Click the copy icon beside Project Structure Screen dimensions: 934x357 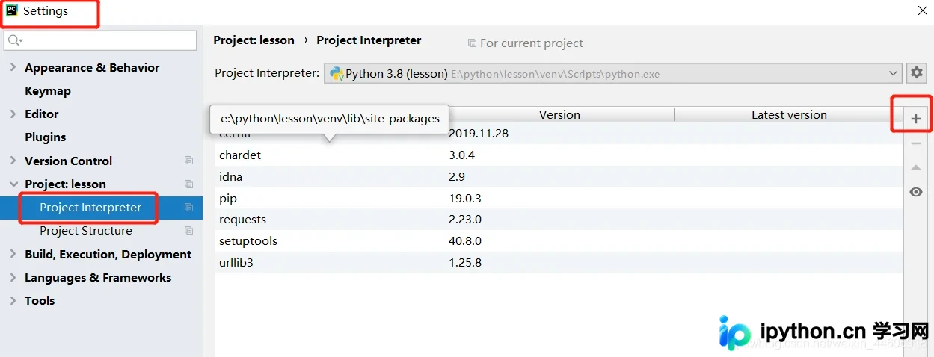point(188,231)
